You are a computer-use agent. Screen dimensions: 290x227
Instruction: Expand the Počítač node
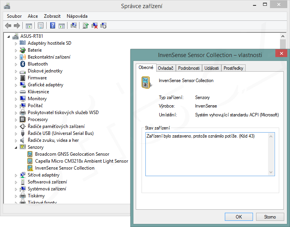tap(16, 106)
